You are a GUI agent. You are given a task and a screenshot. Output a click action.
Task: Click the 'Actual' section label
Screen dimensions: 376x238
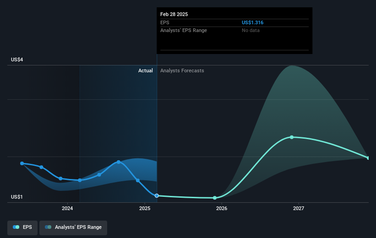tap(145, 70)
